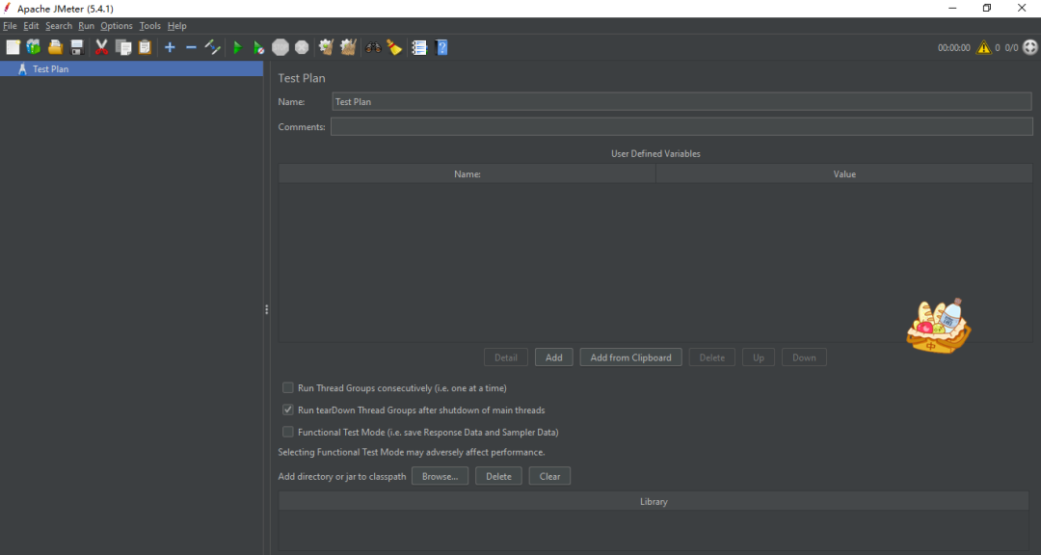
Task: Click Delete button next to Browse
Action: point(498,476)
